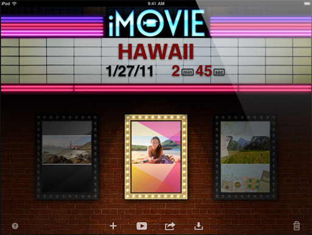
Task: Play the Hawaii project full screen
Action: pyautogui.click(x=141, y=226)
